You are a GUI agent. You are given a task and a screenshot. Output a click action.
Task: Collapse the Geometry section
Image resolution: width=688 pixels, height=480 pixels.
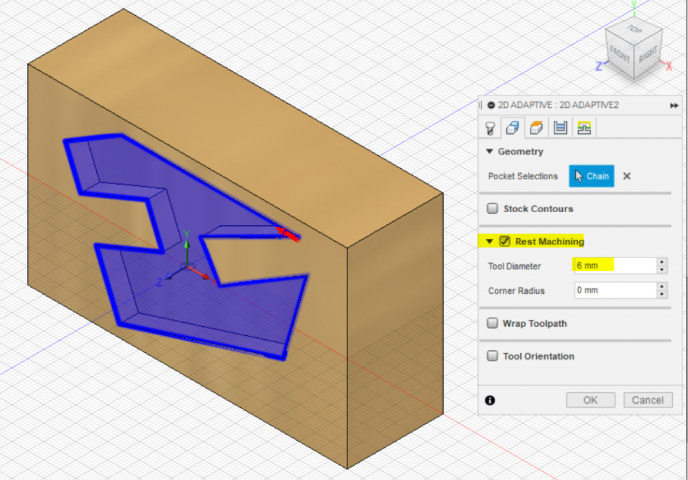pos(490,152)
